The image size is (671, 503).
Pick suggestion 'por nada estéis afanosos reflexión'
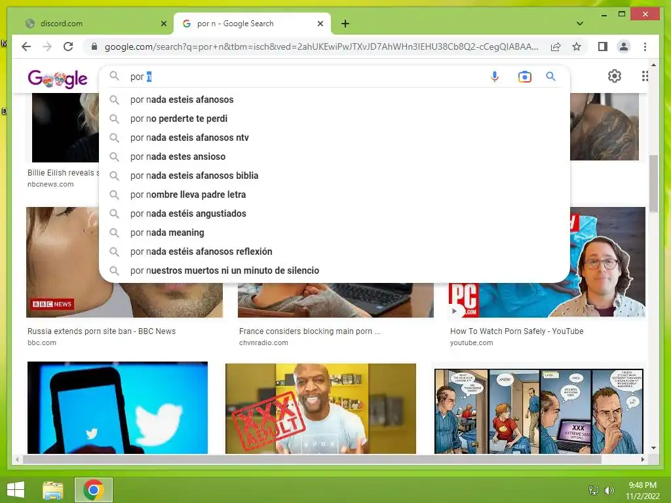[334, 251]
